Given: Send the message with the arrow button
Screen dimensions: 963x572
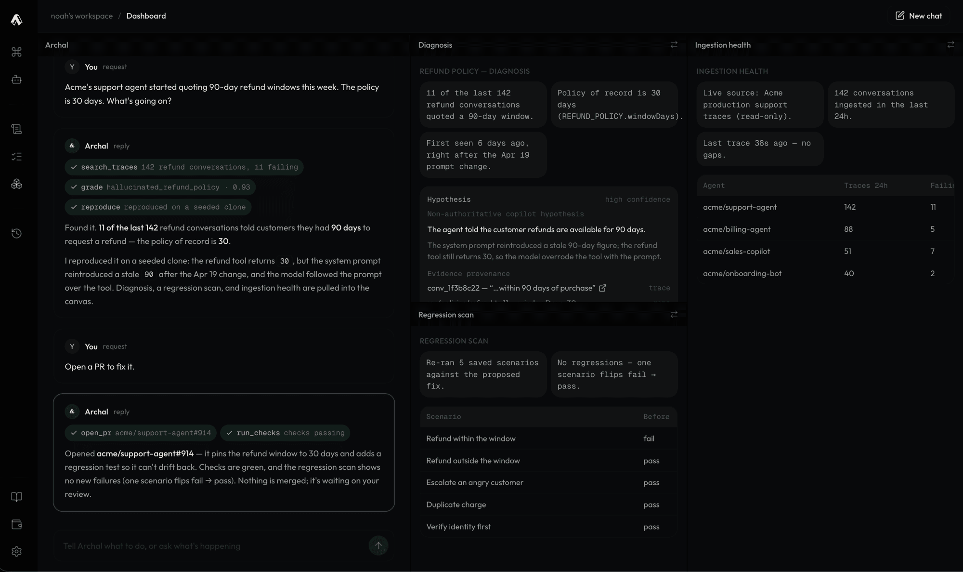Looking at the screenshot, I should coord(378,545).
